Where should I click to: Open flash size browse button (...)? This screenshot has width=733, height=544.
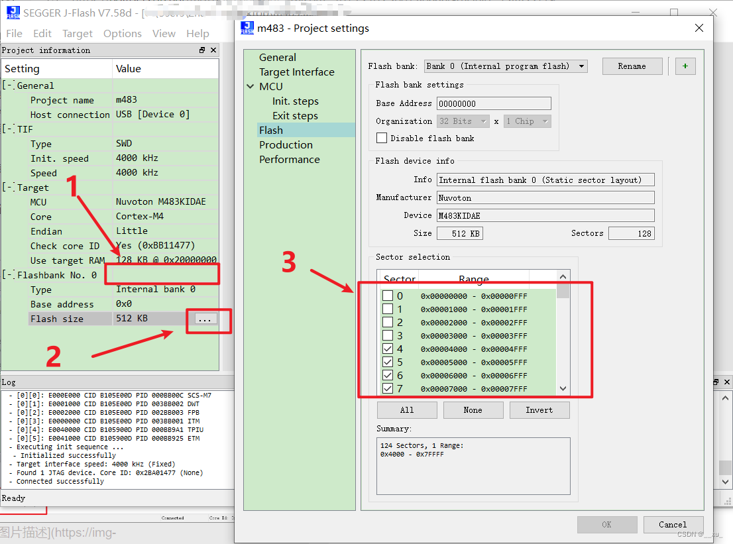click(x=205, y=319)
